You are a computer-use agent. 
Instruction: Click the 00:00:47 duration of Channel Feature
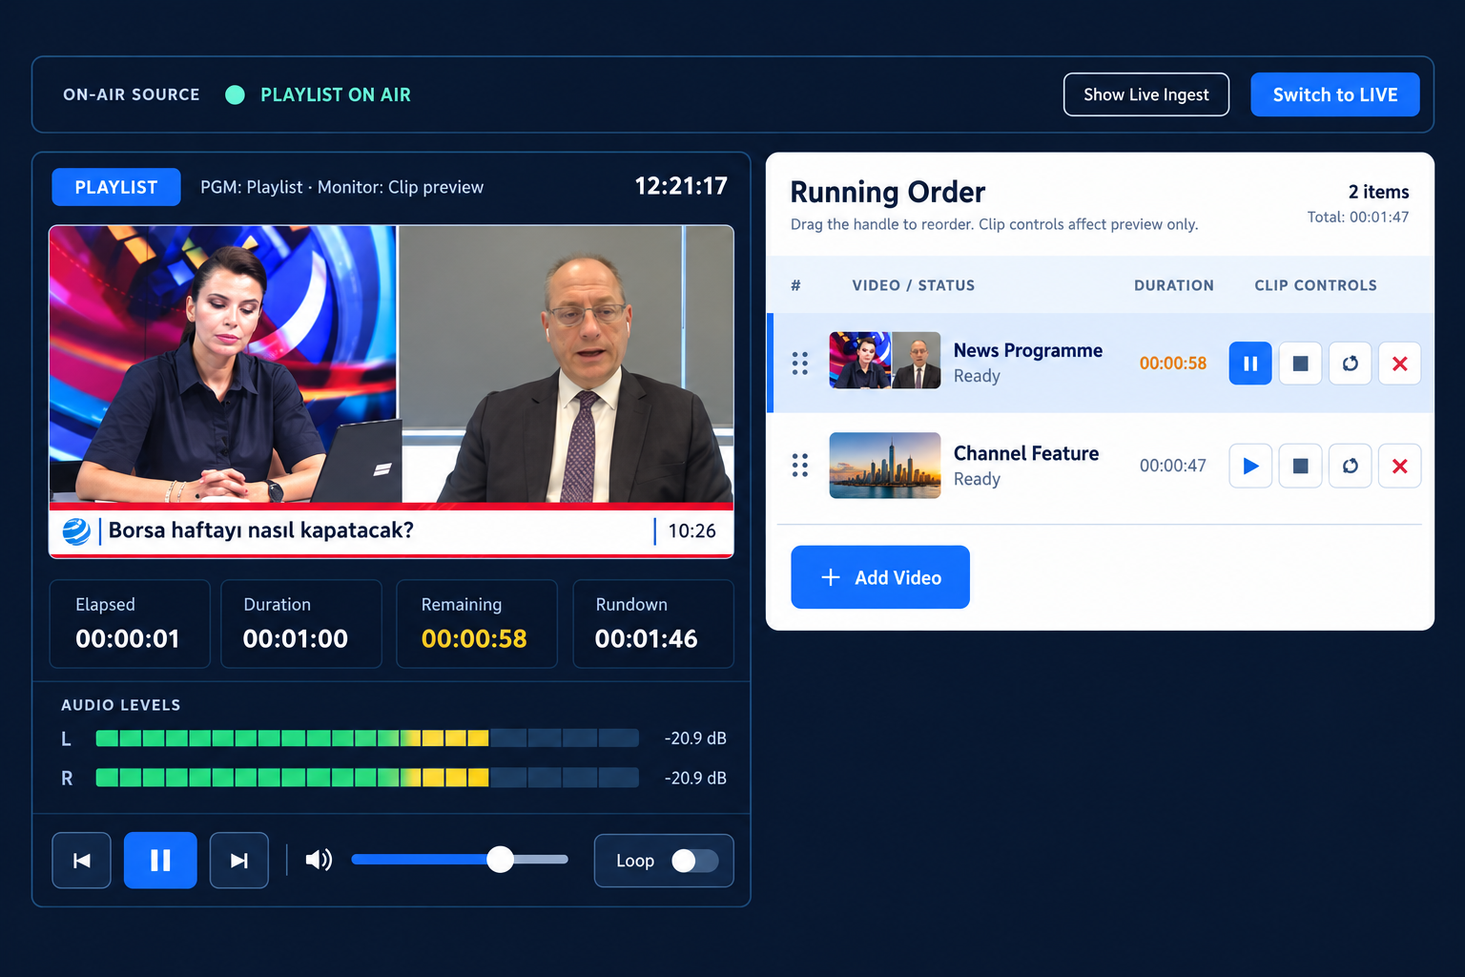coord(1172,466)
